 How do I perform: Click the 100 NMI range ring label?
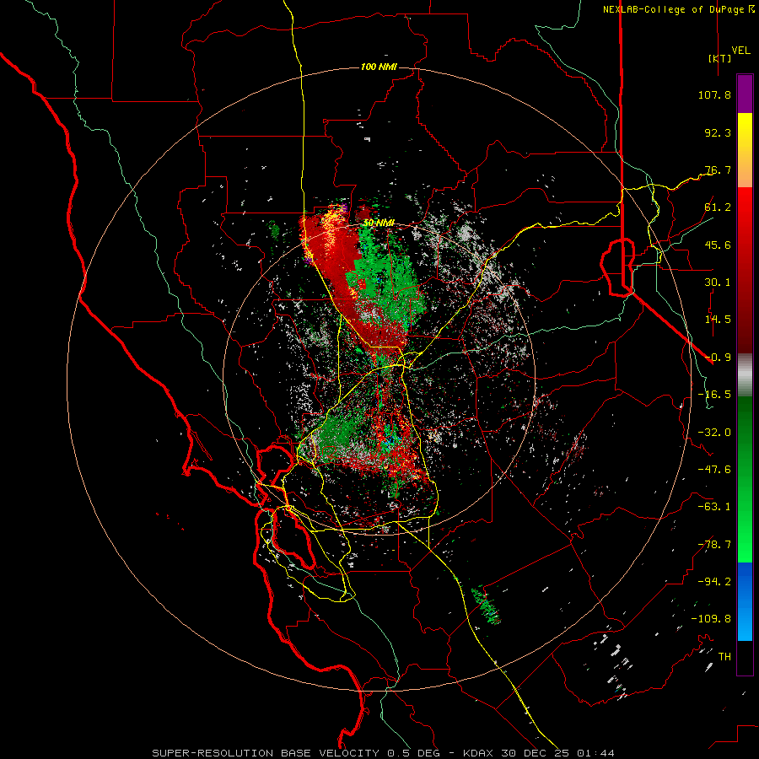(379, 67)
